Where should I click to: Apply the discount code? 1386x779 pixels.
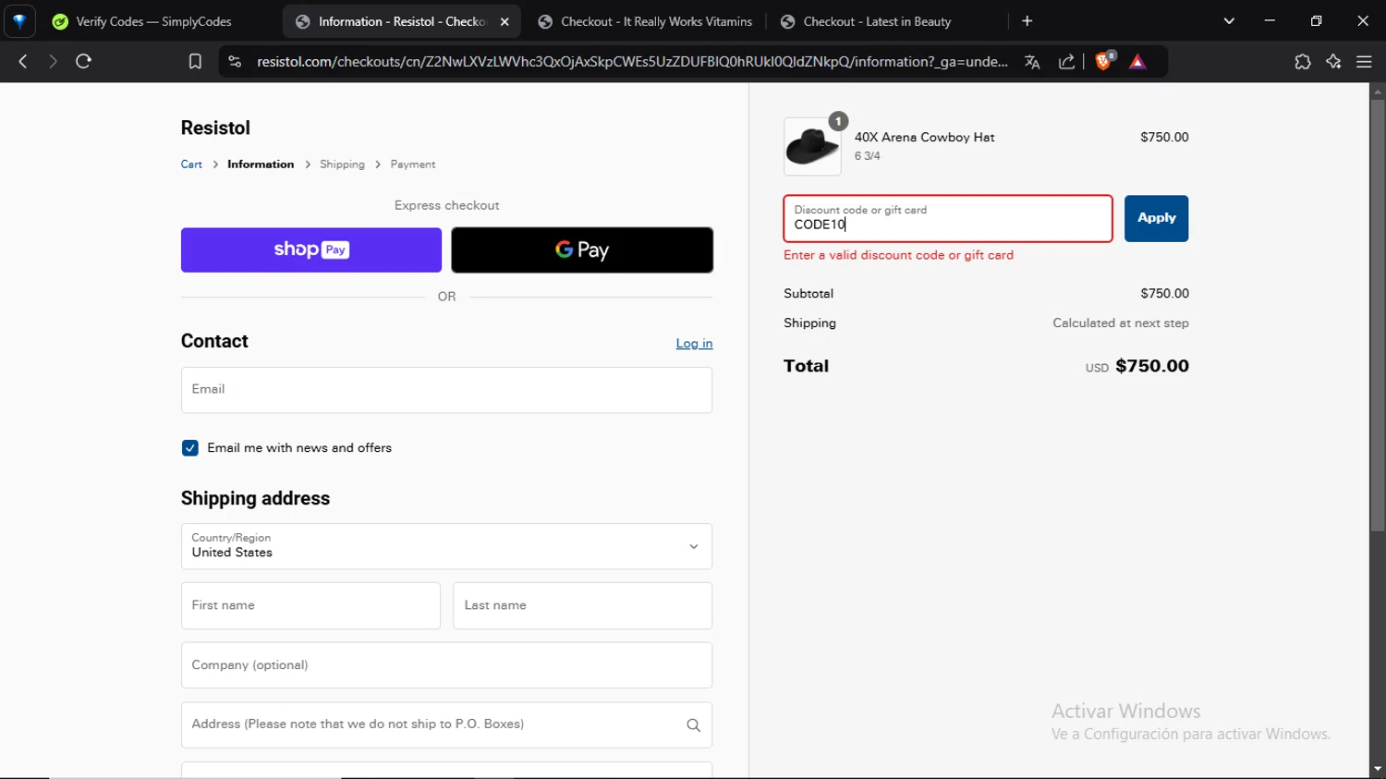click(1156, 219)
